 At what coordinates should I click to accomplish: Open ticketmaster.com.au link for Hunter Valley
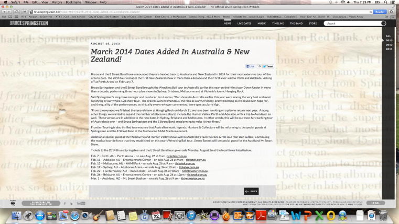[195, 171]
